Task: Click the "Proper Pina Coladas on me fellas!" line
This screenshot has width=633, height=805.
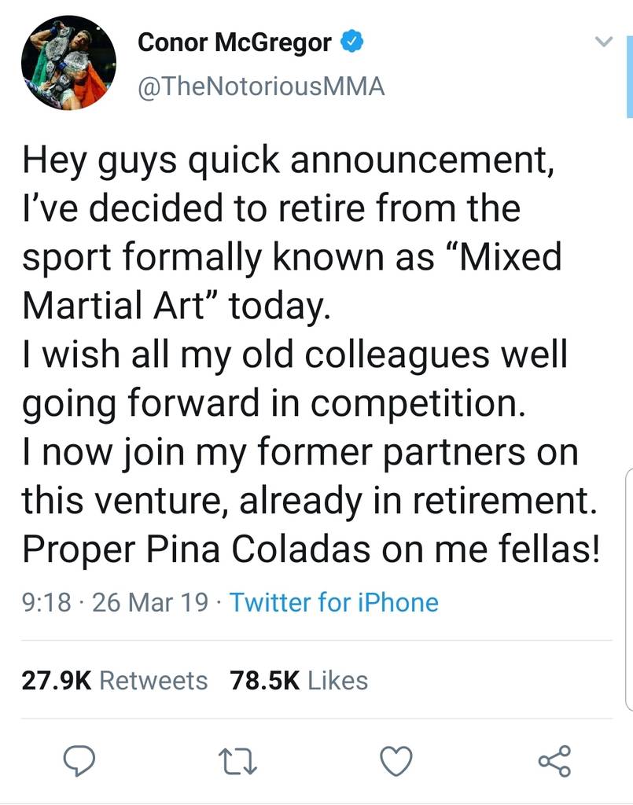Action: pos(311,550)
